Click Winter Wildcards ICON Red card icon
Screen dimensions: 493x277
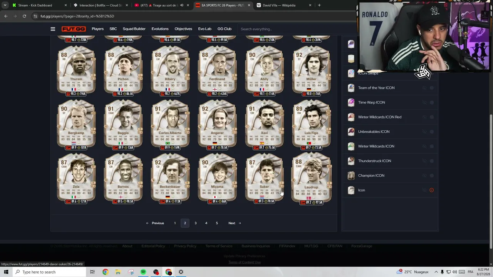coord(351,117)
